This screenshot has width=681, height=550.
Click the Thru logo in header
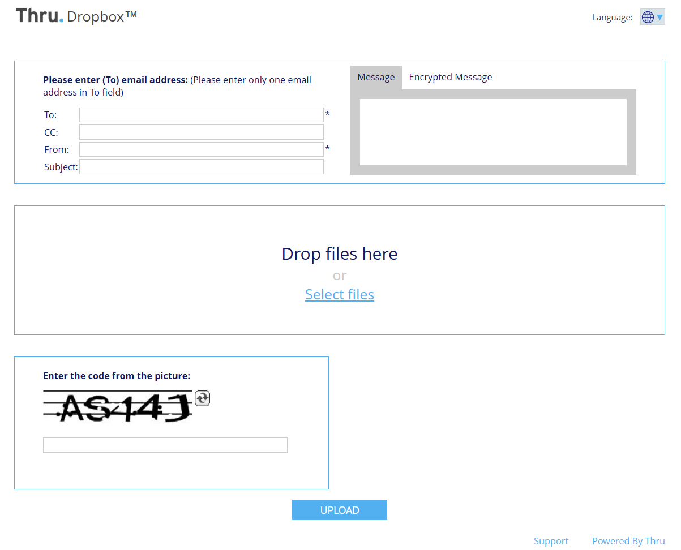(x=39, y=16)
